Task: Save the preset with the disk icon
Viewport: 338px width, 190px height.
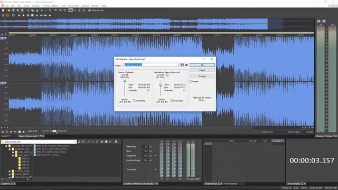Action: 182,65
